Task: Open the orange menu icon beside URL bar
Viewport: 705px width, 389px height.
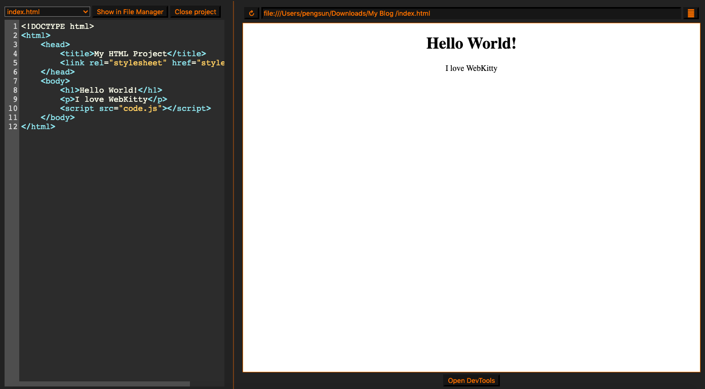Action: [x=691, y=13]
